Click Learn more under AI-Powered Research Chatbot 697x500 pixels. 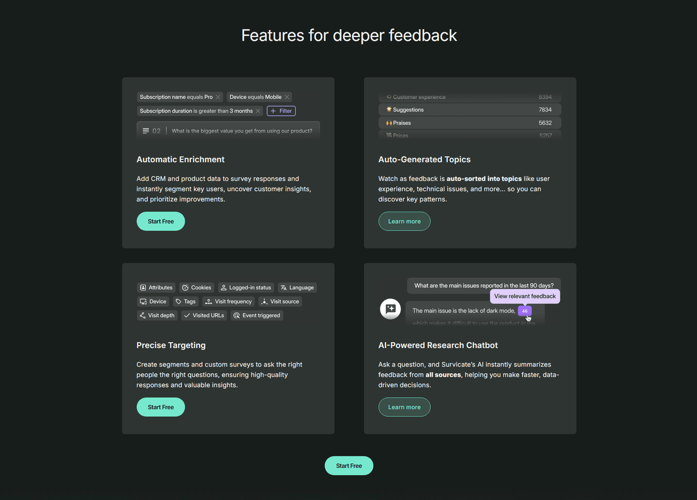404,407
